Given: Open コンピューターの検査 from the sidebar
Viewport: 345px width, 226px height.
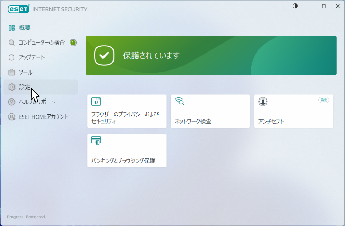Looking at the screenshot, I should pyautogui.click(x=41, y=43).
